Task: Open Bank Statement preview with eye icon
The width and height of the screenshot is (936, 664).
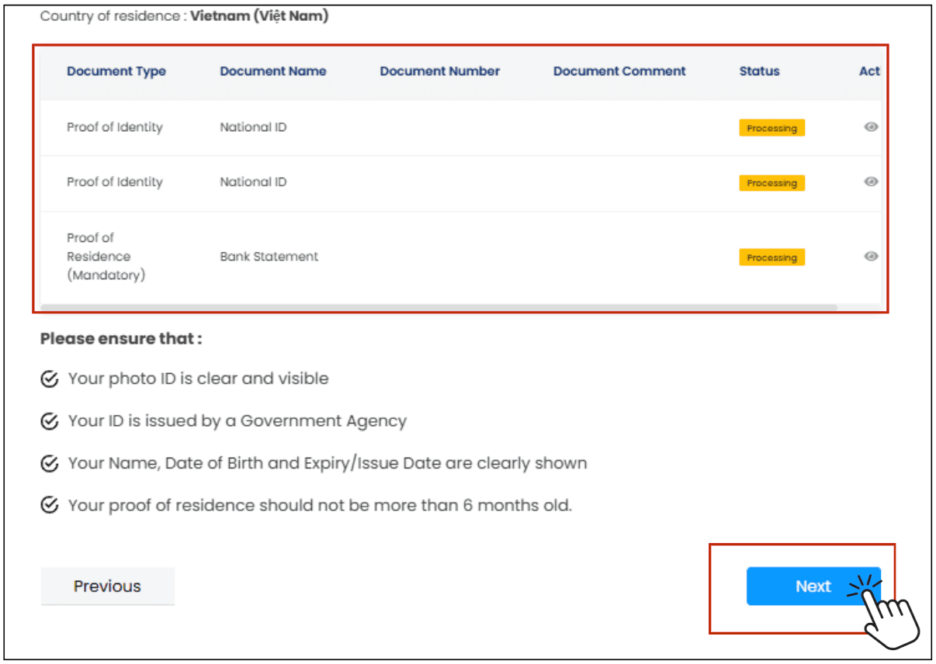Action: tap(871, 257)
